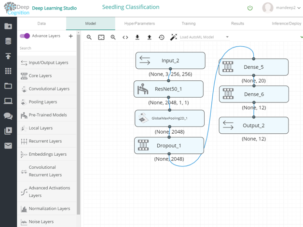Open the grid apps icon in sidebar

pos(8,71)
